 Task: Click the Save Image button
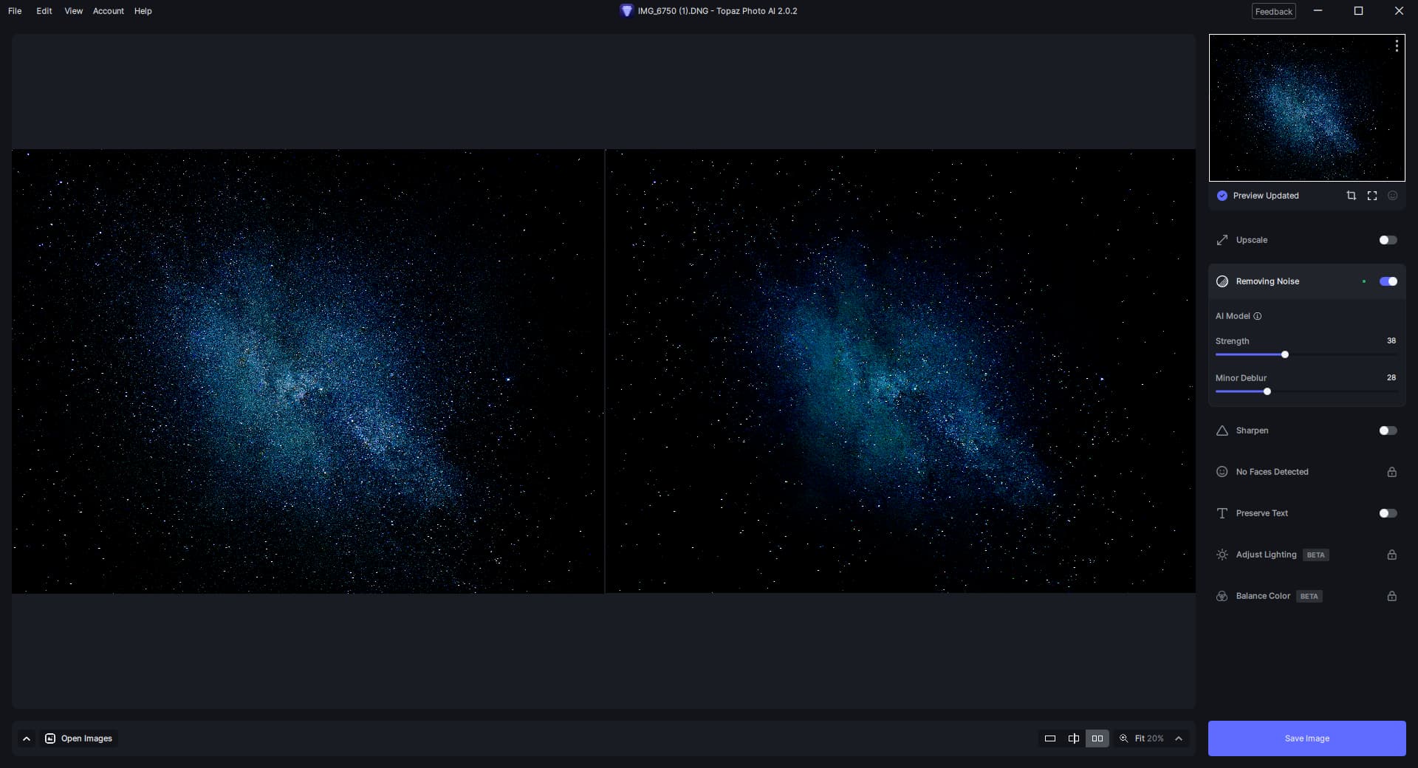tap(1306, 738)
